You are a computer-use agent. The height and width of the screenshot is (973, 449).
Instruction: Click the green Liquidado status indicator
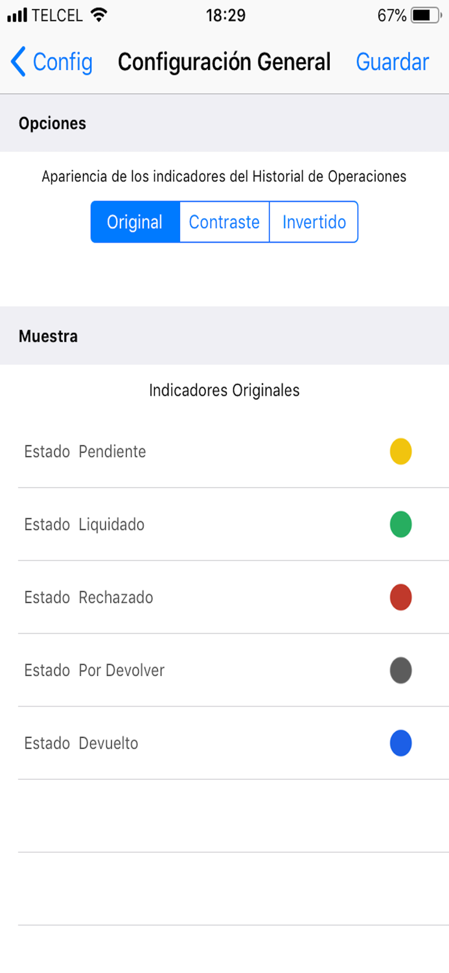400,524
